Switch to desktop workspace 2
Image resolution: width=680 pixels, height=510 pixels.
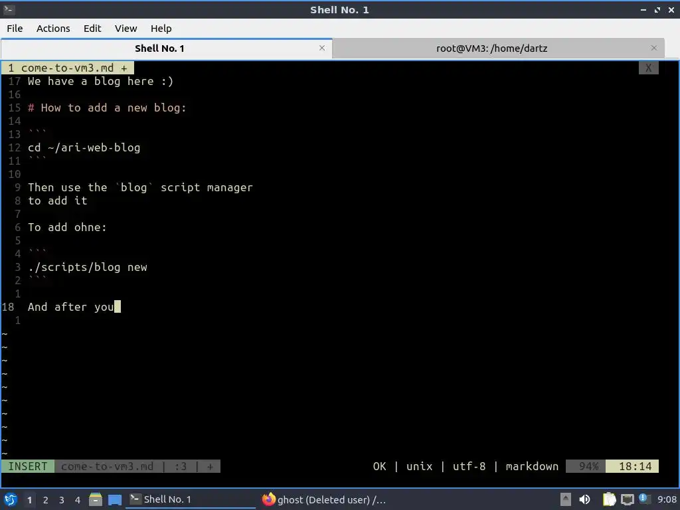(46, 499)
